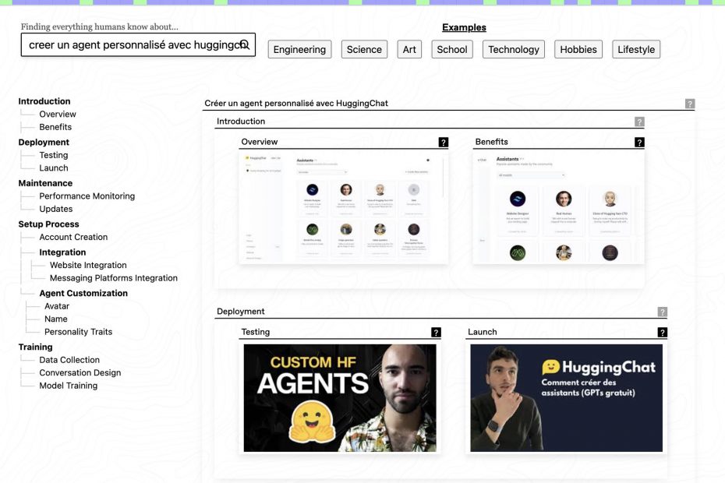
Task: Go to Performance Monitoring outline entry
Action: (x=87, y=196)
